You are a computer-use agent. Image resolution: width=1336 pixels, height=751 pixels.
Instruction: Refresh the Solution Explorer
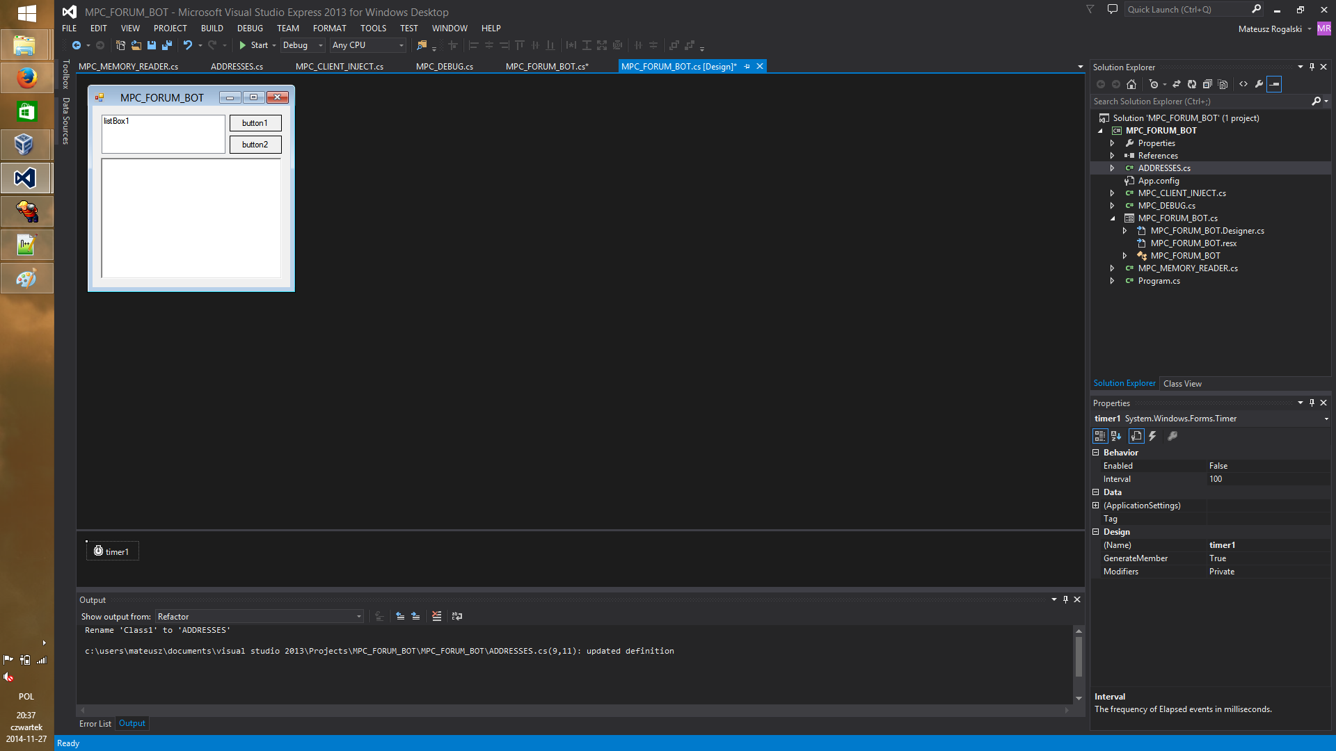point(1192,84)
